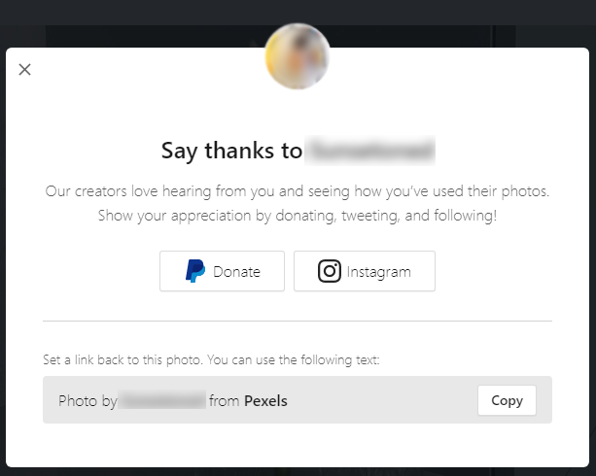
Task: Click the "Photo by" text in attribution box
Action: coord(88,400)
